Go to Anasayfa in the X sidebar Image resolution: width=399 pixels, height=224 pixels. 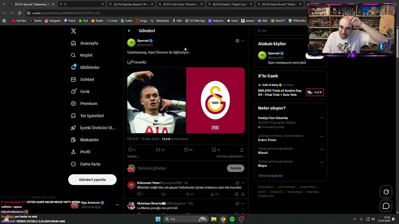[x=84, y=43]
